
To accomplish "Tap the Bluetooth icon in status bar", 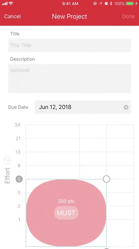I will coord(111,3).
